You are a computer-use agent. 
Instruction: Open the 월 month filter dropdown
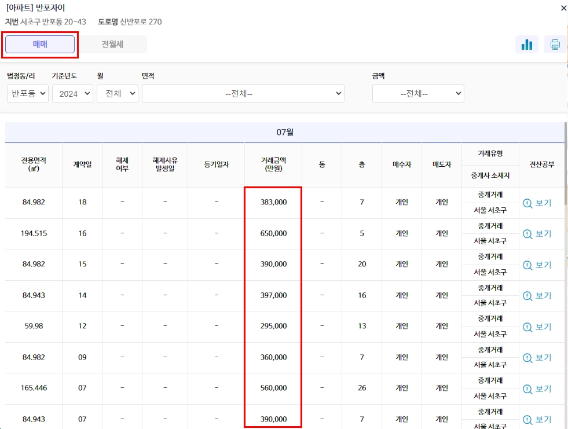117,93
